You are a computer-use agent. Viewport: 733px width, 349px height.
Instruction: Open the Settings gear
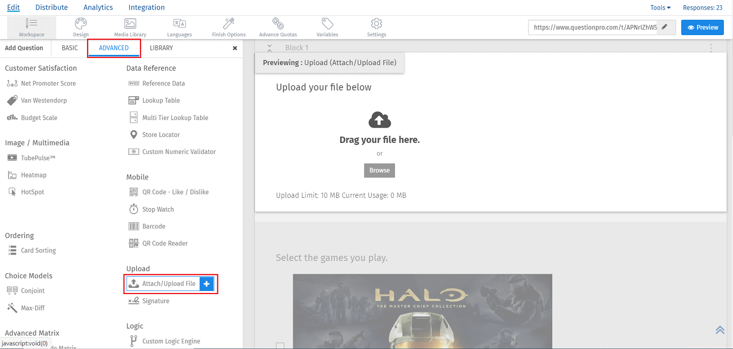tap(376, 27)
